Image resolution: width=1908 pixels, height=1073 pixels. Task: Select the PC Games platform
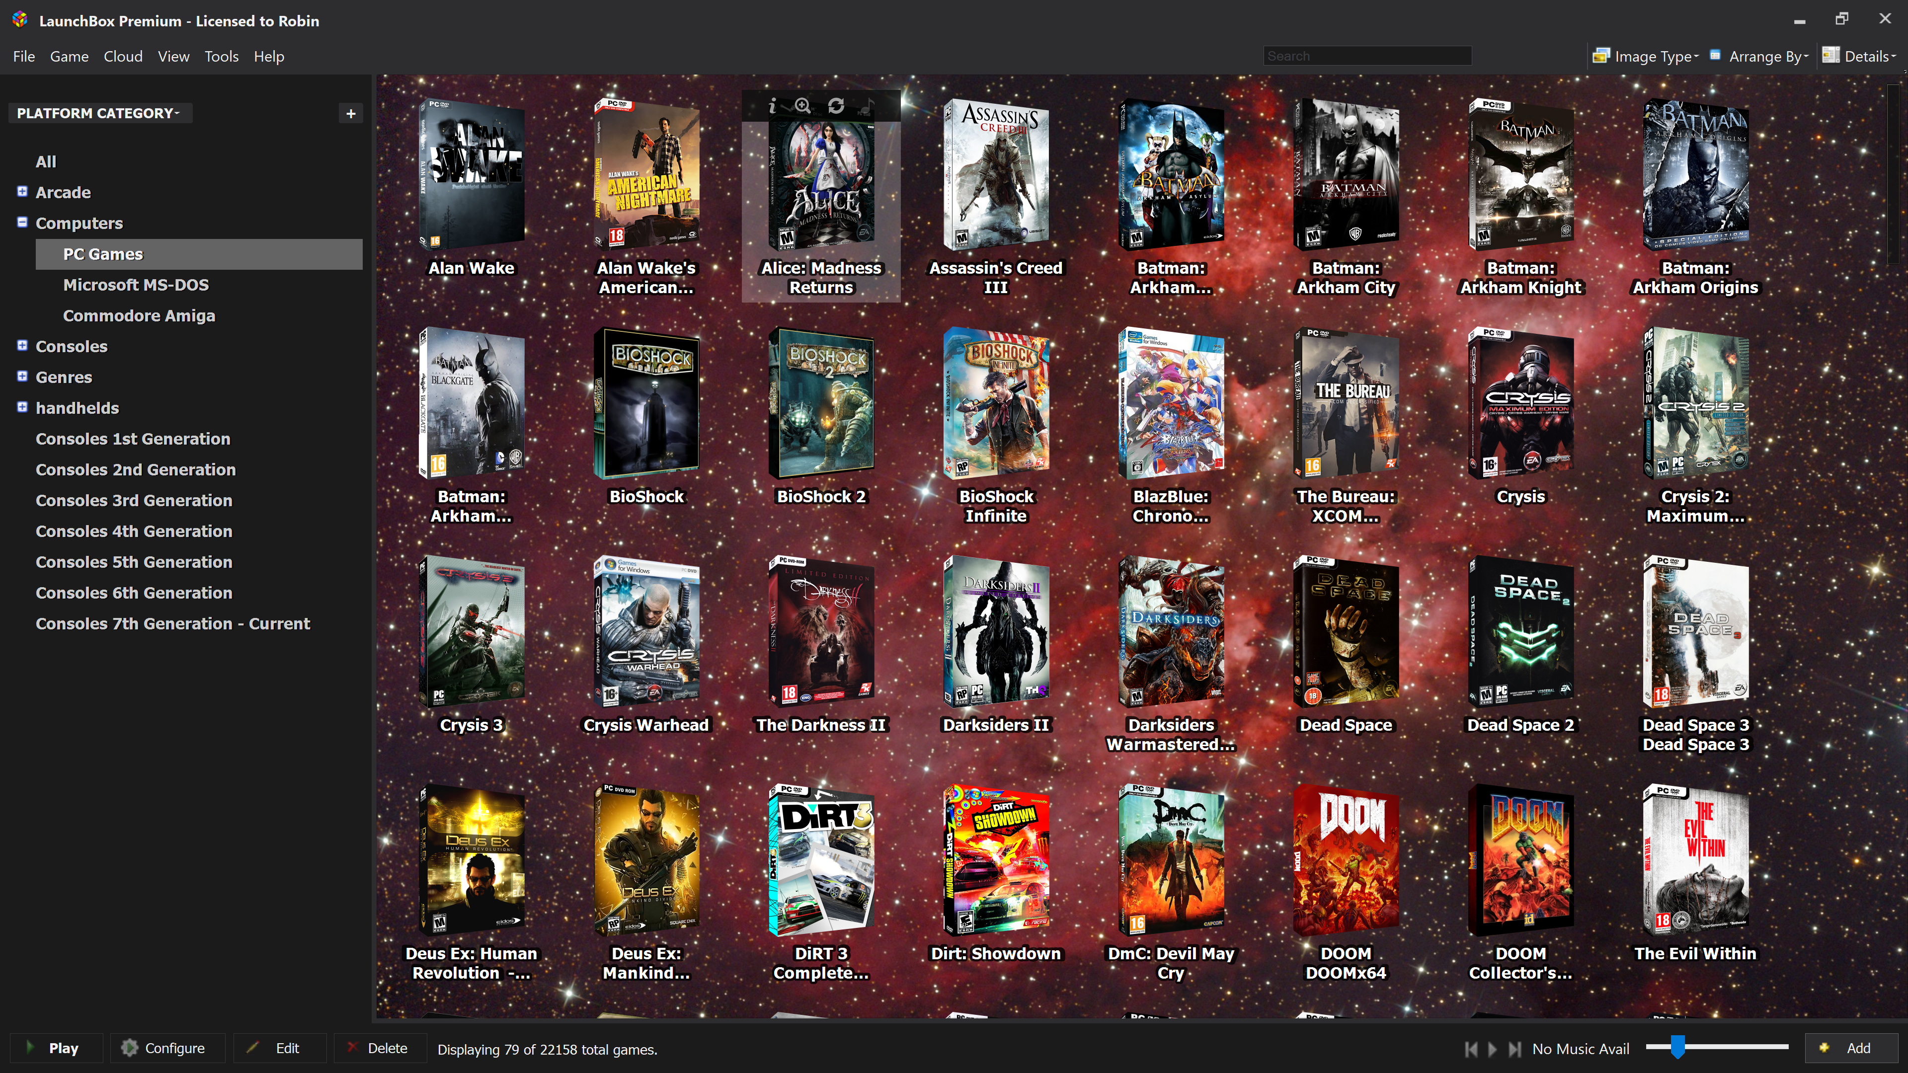coord(199,254)
